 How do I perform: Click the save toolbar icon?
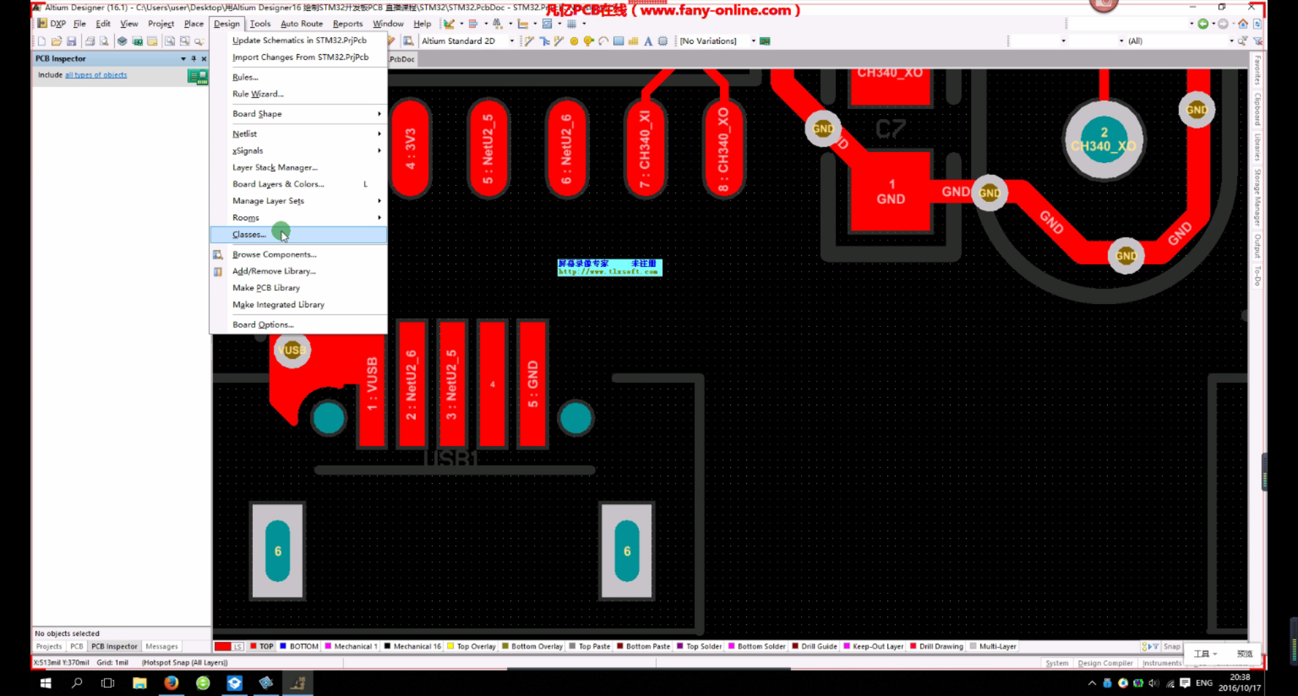72,41
